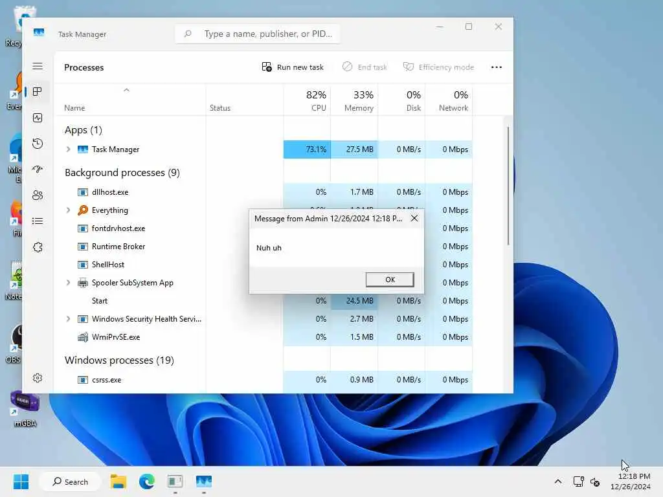The image size is (663, 497).
Task: Click the taskbar Search box
Action: tap(70, 481)
